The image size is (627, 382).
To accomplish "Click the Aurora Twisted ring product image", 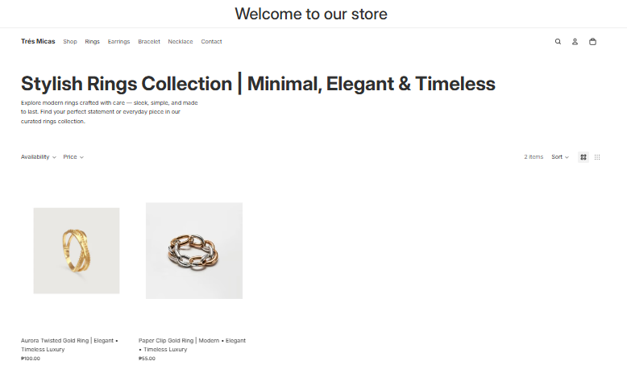I will (77, 251).
